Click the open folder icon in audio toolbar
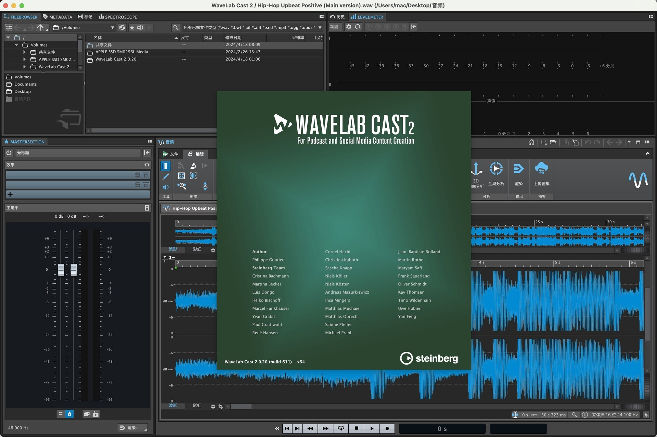This screenshot has height=437, width=657. (x=553, y=142)
